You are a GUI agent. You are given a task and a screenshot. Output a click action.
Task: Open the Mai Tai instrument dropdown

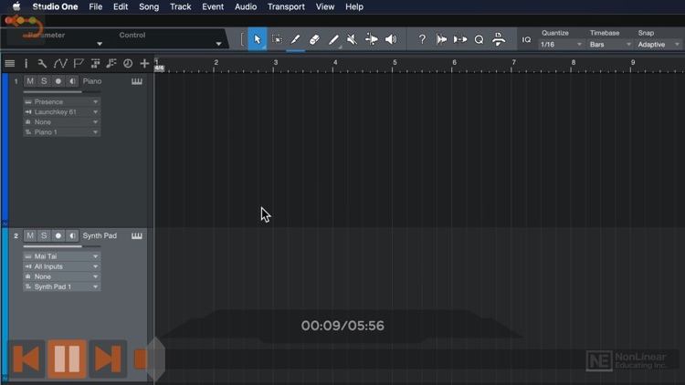pos(61,256)
